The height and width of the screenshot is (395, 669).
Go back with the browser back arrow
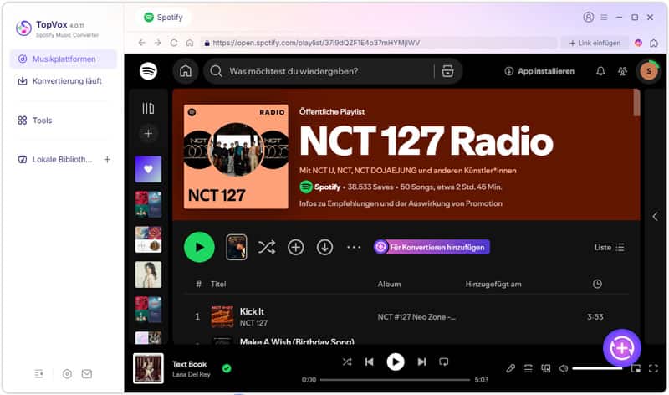point(141,43)
